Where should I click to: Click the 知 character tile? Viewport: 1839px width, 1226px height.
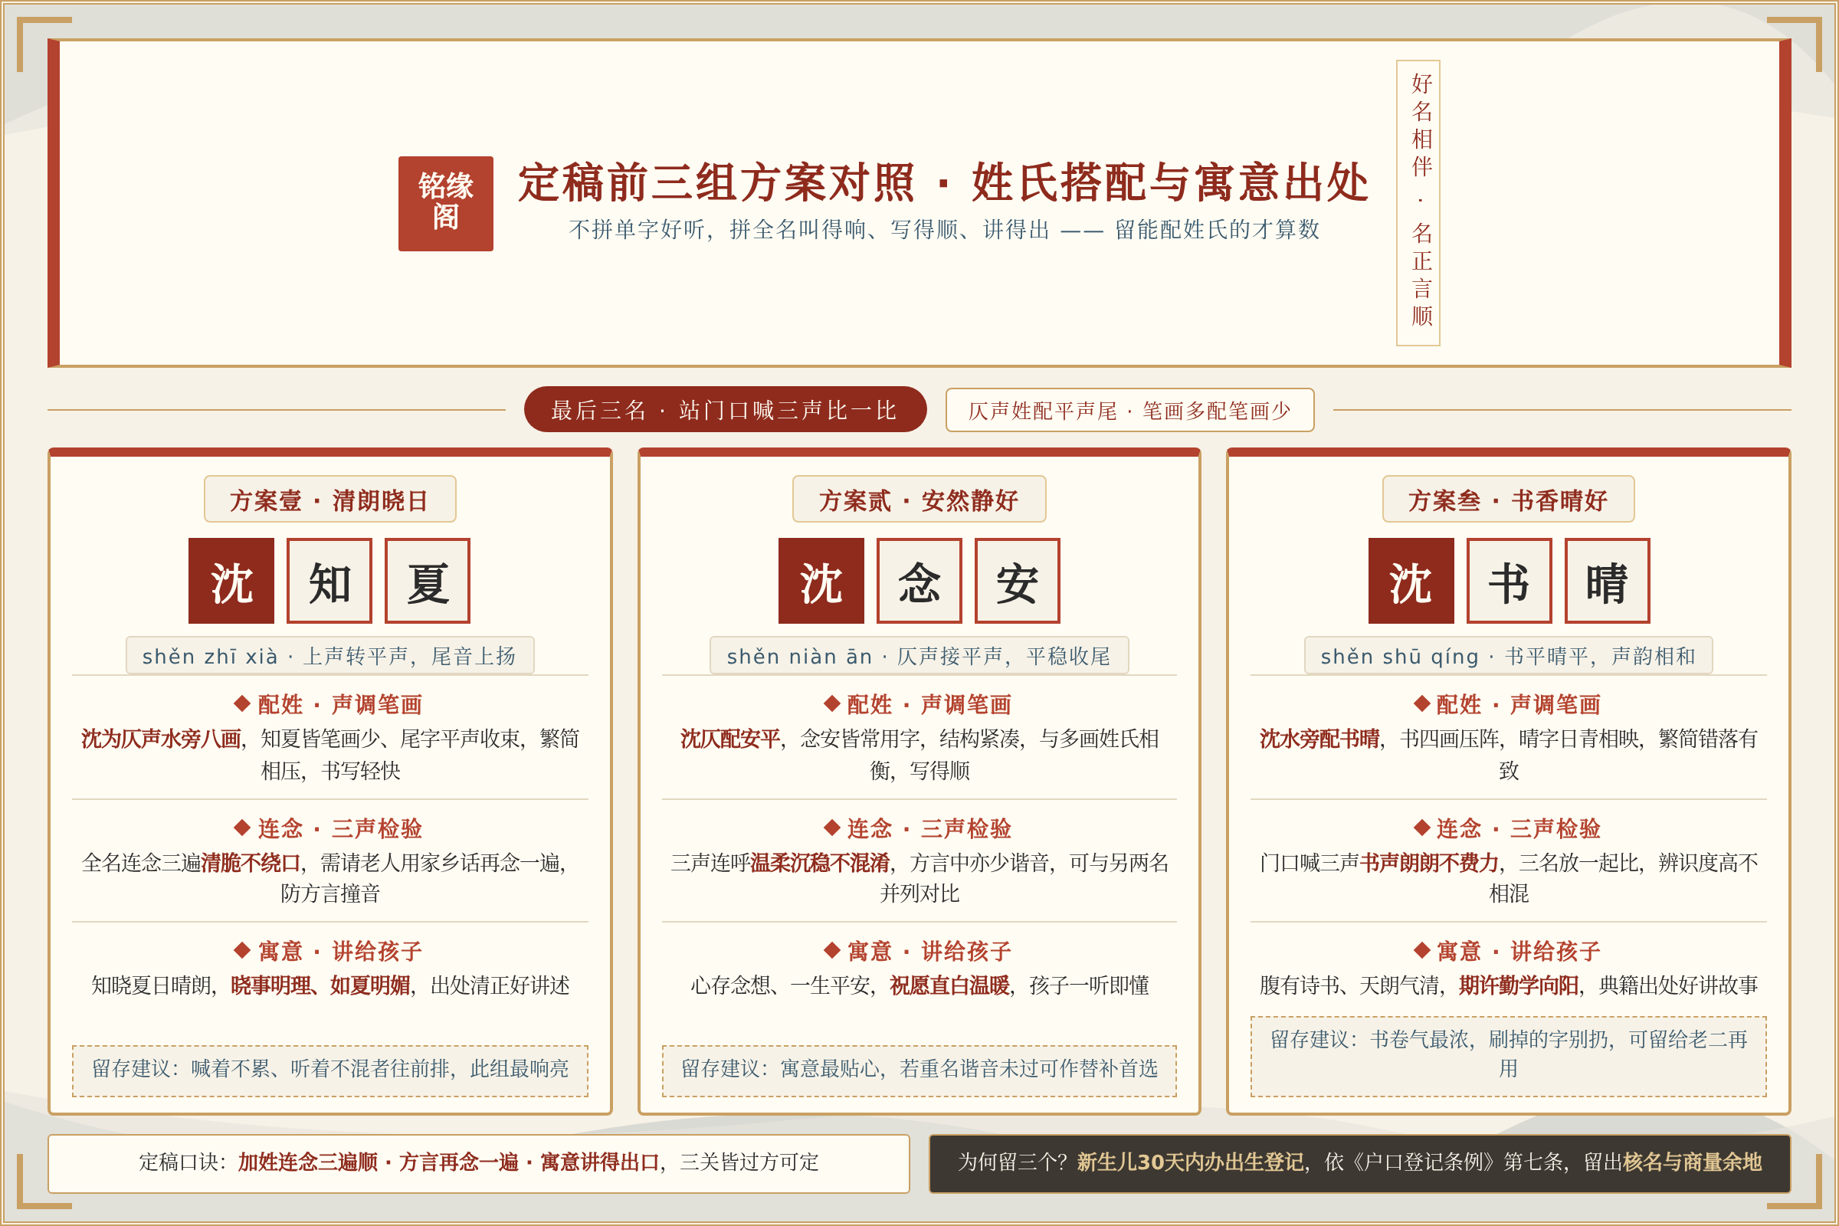pyautogui.click(x=329, y=580)
